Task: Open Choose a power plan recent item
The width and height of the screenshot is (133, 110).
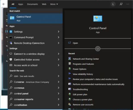Action: (x=82, y=100)
